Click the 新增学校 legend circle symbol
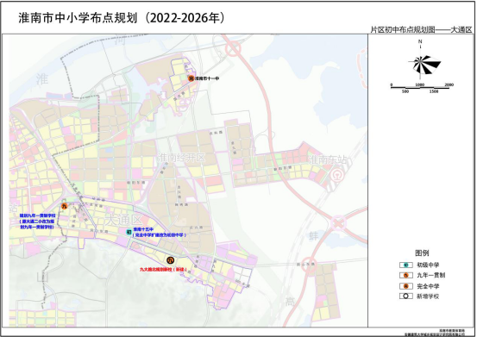The width and height of the screenshot is (477, 337). coord(406,296)
